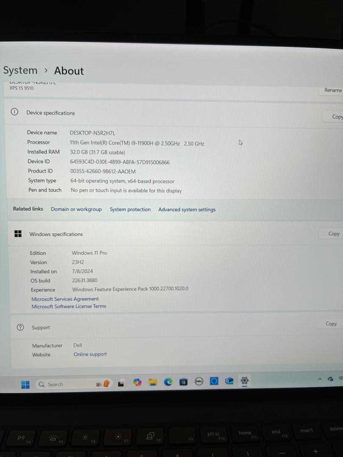Open File Explorer from the taskbar

pos(152,382)
